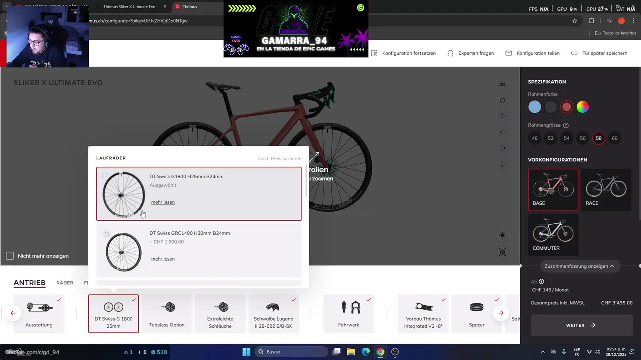
Task: Click the move-view-left arrow icon
Action: [x=502, y=132]
